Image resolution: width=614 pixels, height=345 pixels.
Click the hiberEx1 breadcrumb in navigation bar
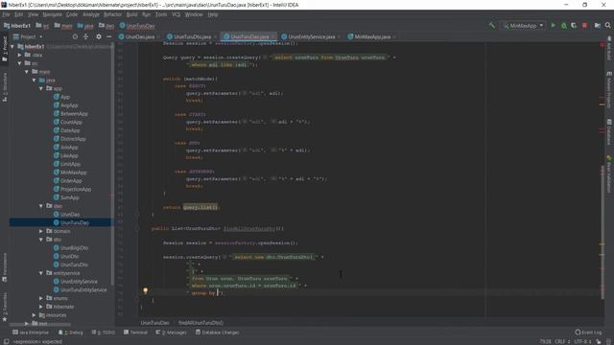(x=17, y=26)
